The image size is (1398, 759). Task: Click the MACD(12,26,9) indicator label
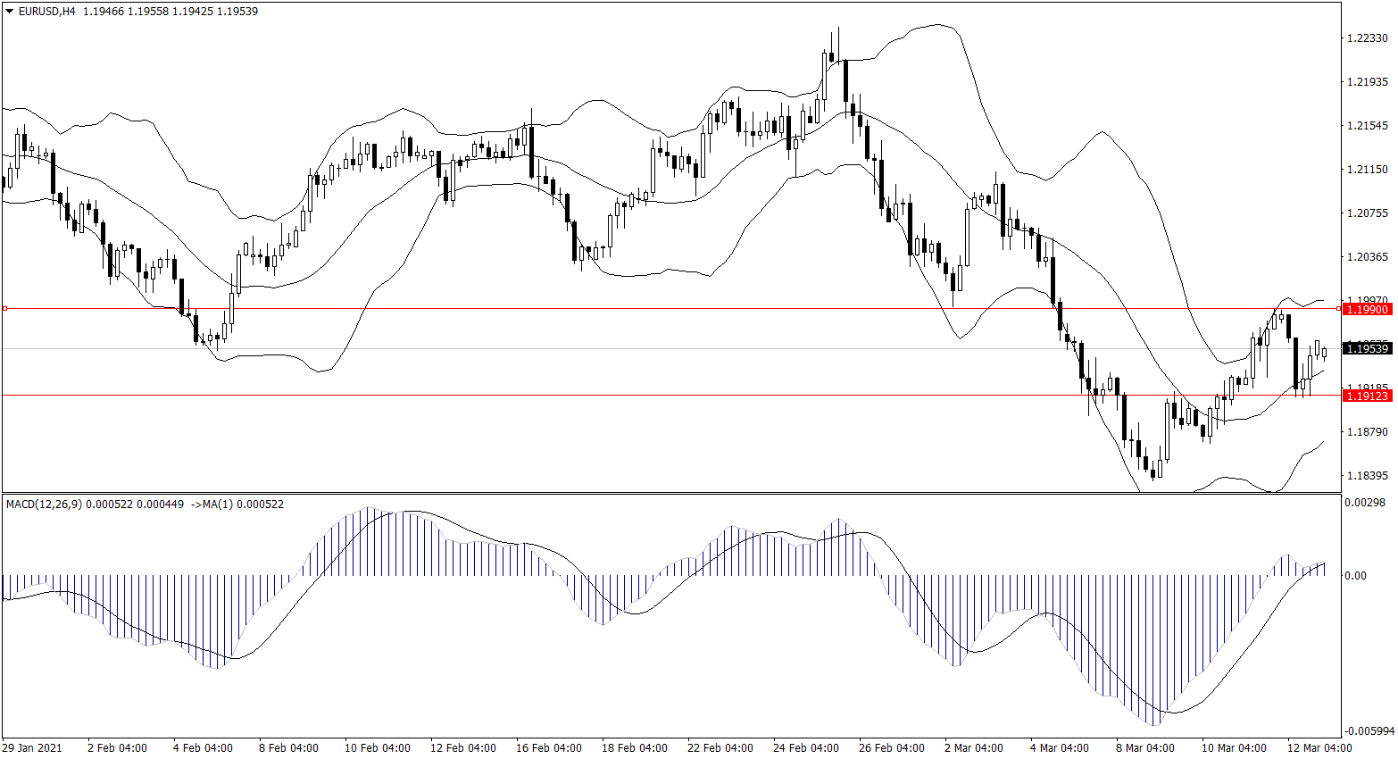(x=44, y=505)
